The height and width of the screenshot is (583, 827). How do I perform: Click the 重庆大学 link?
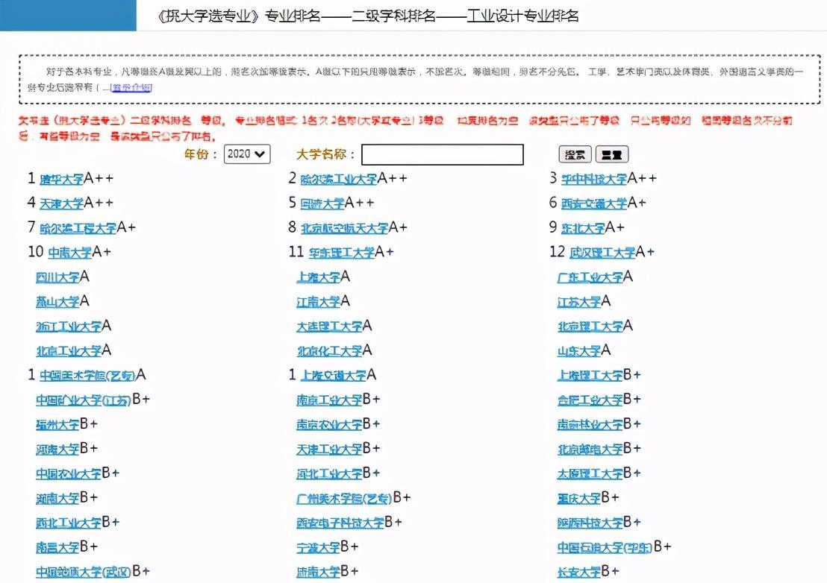coord(578,498)
